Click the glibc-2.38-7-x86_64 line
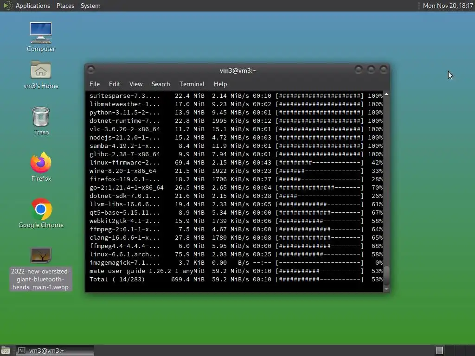 236,154
